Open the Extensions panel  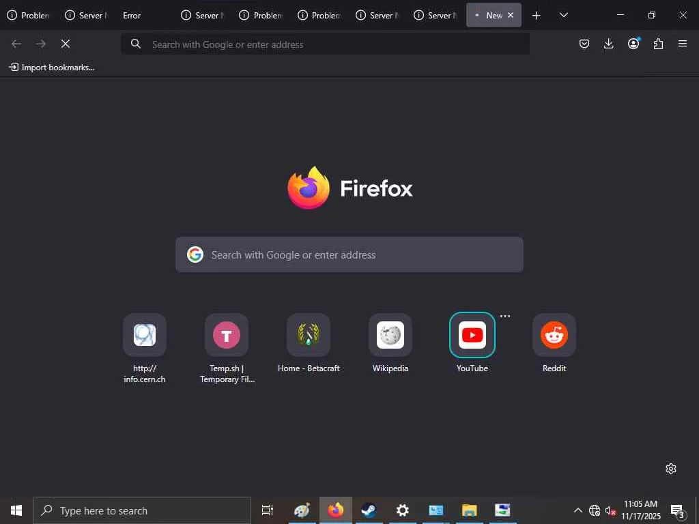658,44
